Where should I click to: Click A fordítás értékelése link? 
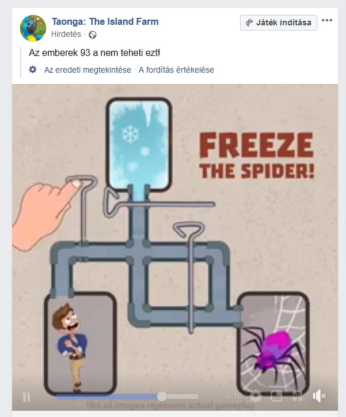pyautogui.click(x=176, y=70)
